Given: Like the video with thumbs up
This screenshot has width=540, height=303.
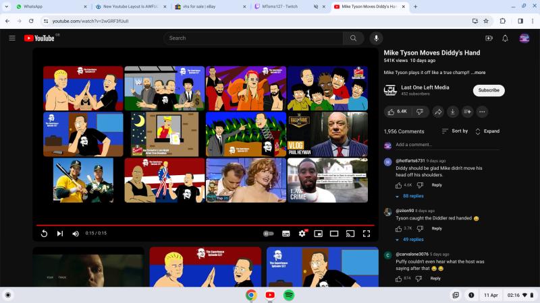Looking at the screenshot, I should pos(398,111).
